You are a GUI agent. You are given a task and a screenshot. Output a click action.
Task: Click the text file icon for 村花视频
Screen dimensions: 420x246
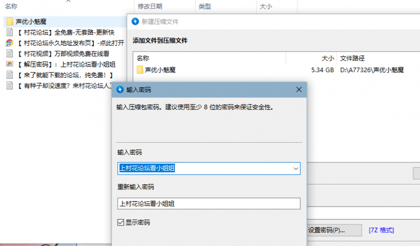(x=9, y=54)
